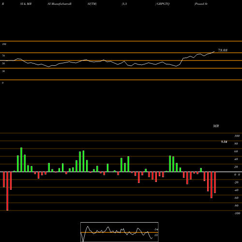Image resolution: width=242 pixels, height=242 pixels.
Task: Click the GBPGTQ symbol text in header
Action: (163, 4)
